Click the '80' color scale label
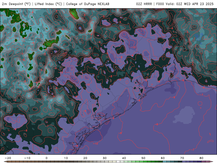Image resolution: width=217 pixels, height=163 pixels. coord(202,158)
